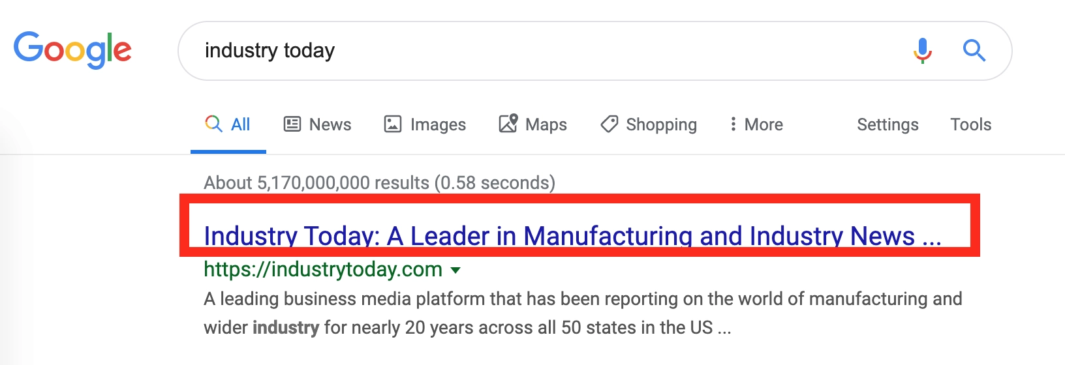Click the blue search magnifier button
This screenshot has width=1065, height=365.
click(x=974, y=50)
